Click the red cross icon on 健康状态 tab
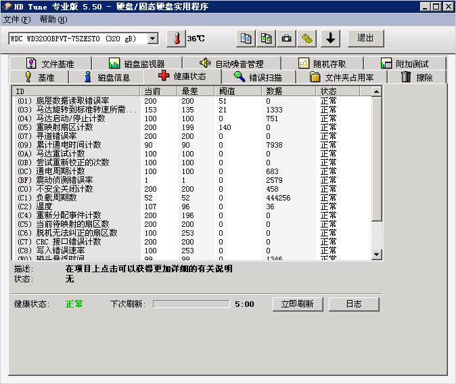 [164, 75]
